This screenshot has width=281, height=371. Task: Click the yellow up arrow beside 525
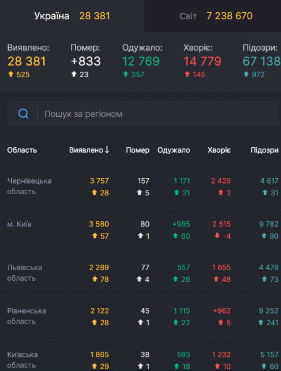coord(11,74)
